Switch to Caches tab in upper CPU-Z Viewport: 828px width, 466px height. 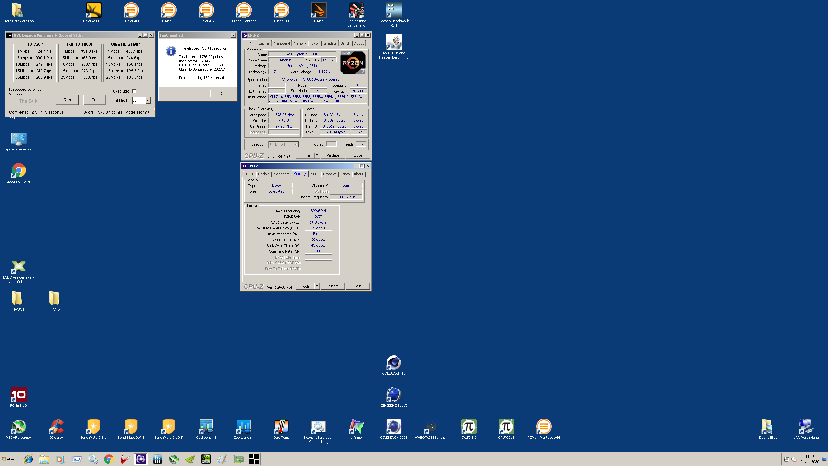pos(264,43)
